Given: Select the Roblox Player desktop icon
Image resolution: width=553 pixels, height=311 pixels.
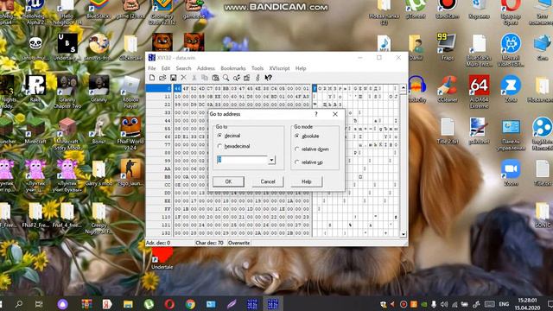Looking at the screenshot, I should point(130,92).
